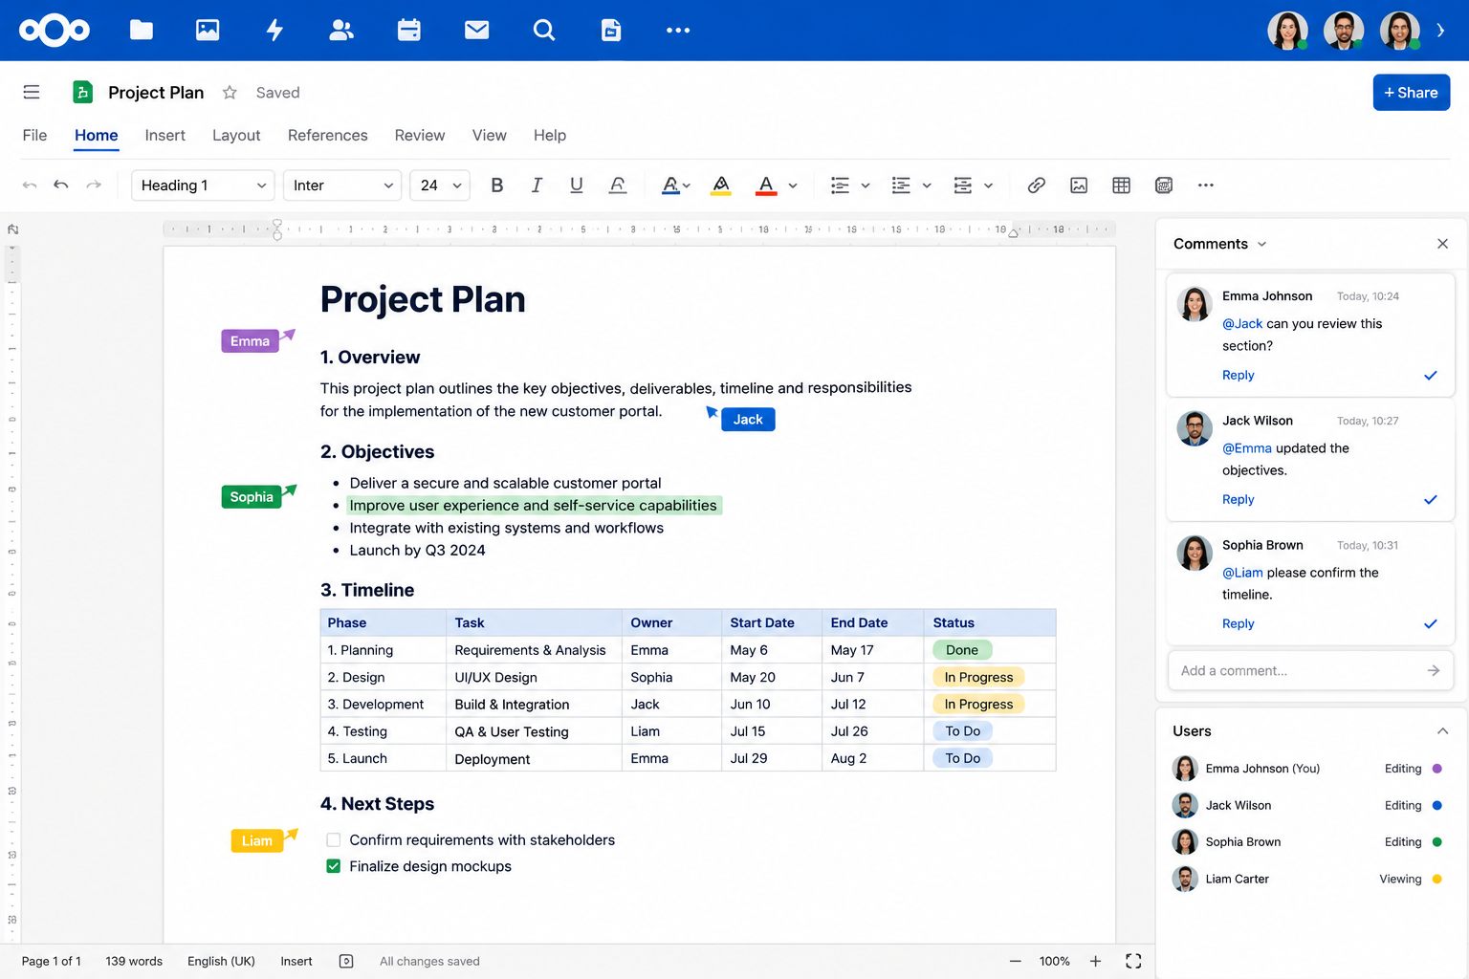Open the numbered list dropdown arrow

(x=927, y=185)
